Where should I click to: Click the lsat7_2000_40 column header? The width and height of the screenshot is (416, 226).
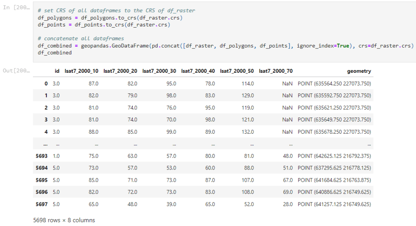point(198,71)
